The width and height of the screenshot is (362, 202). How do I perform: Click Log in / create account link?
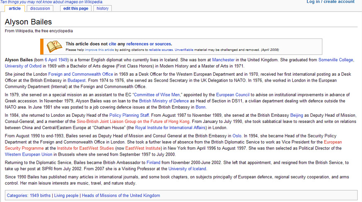point(330,2)
